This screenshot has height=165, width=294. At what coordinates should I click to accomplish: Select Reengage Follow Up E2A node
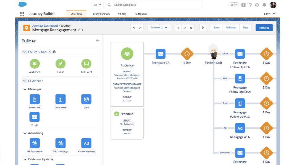pyautogui.click(x=240, y=54)
